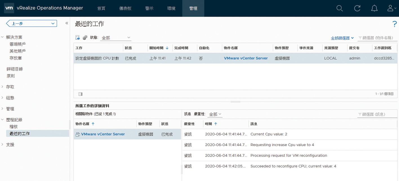399x181 pixels.
Task: Collapse the 歷程記錄 section
Action: pos(3,120)
